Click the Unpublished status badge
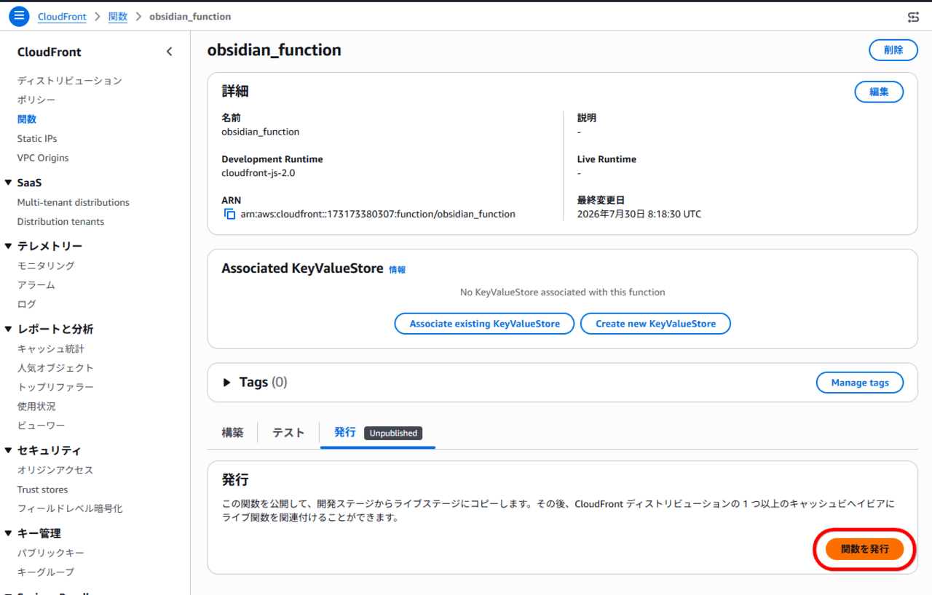Image resolution: width=932 pixels, height=595 pixels. pyautogui.click(x=393, y=433)
